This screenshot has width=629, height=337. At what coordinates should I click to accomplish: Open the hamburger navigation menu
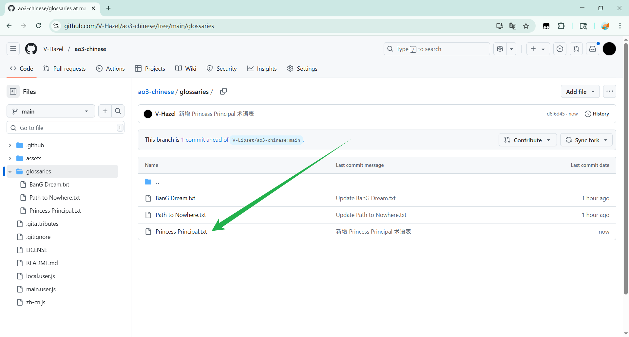coord(13,49)
